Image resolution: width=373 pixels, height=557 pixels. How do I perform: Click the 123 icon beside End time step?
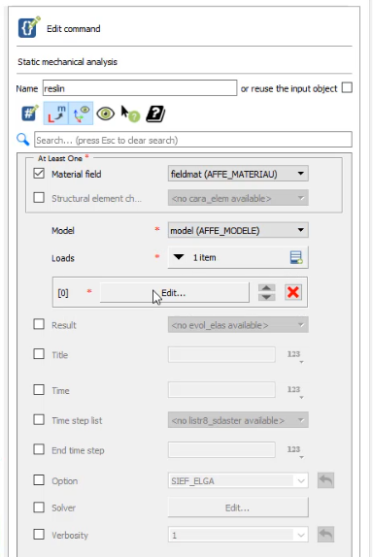pyautogui.click(x=294, y=451)
